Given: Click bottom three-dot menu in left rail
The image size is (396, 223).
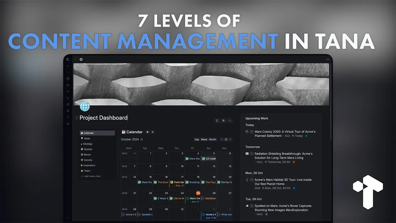Looking at the screenshot, I should pos(68,218).
